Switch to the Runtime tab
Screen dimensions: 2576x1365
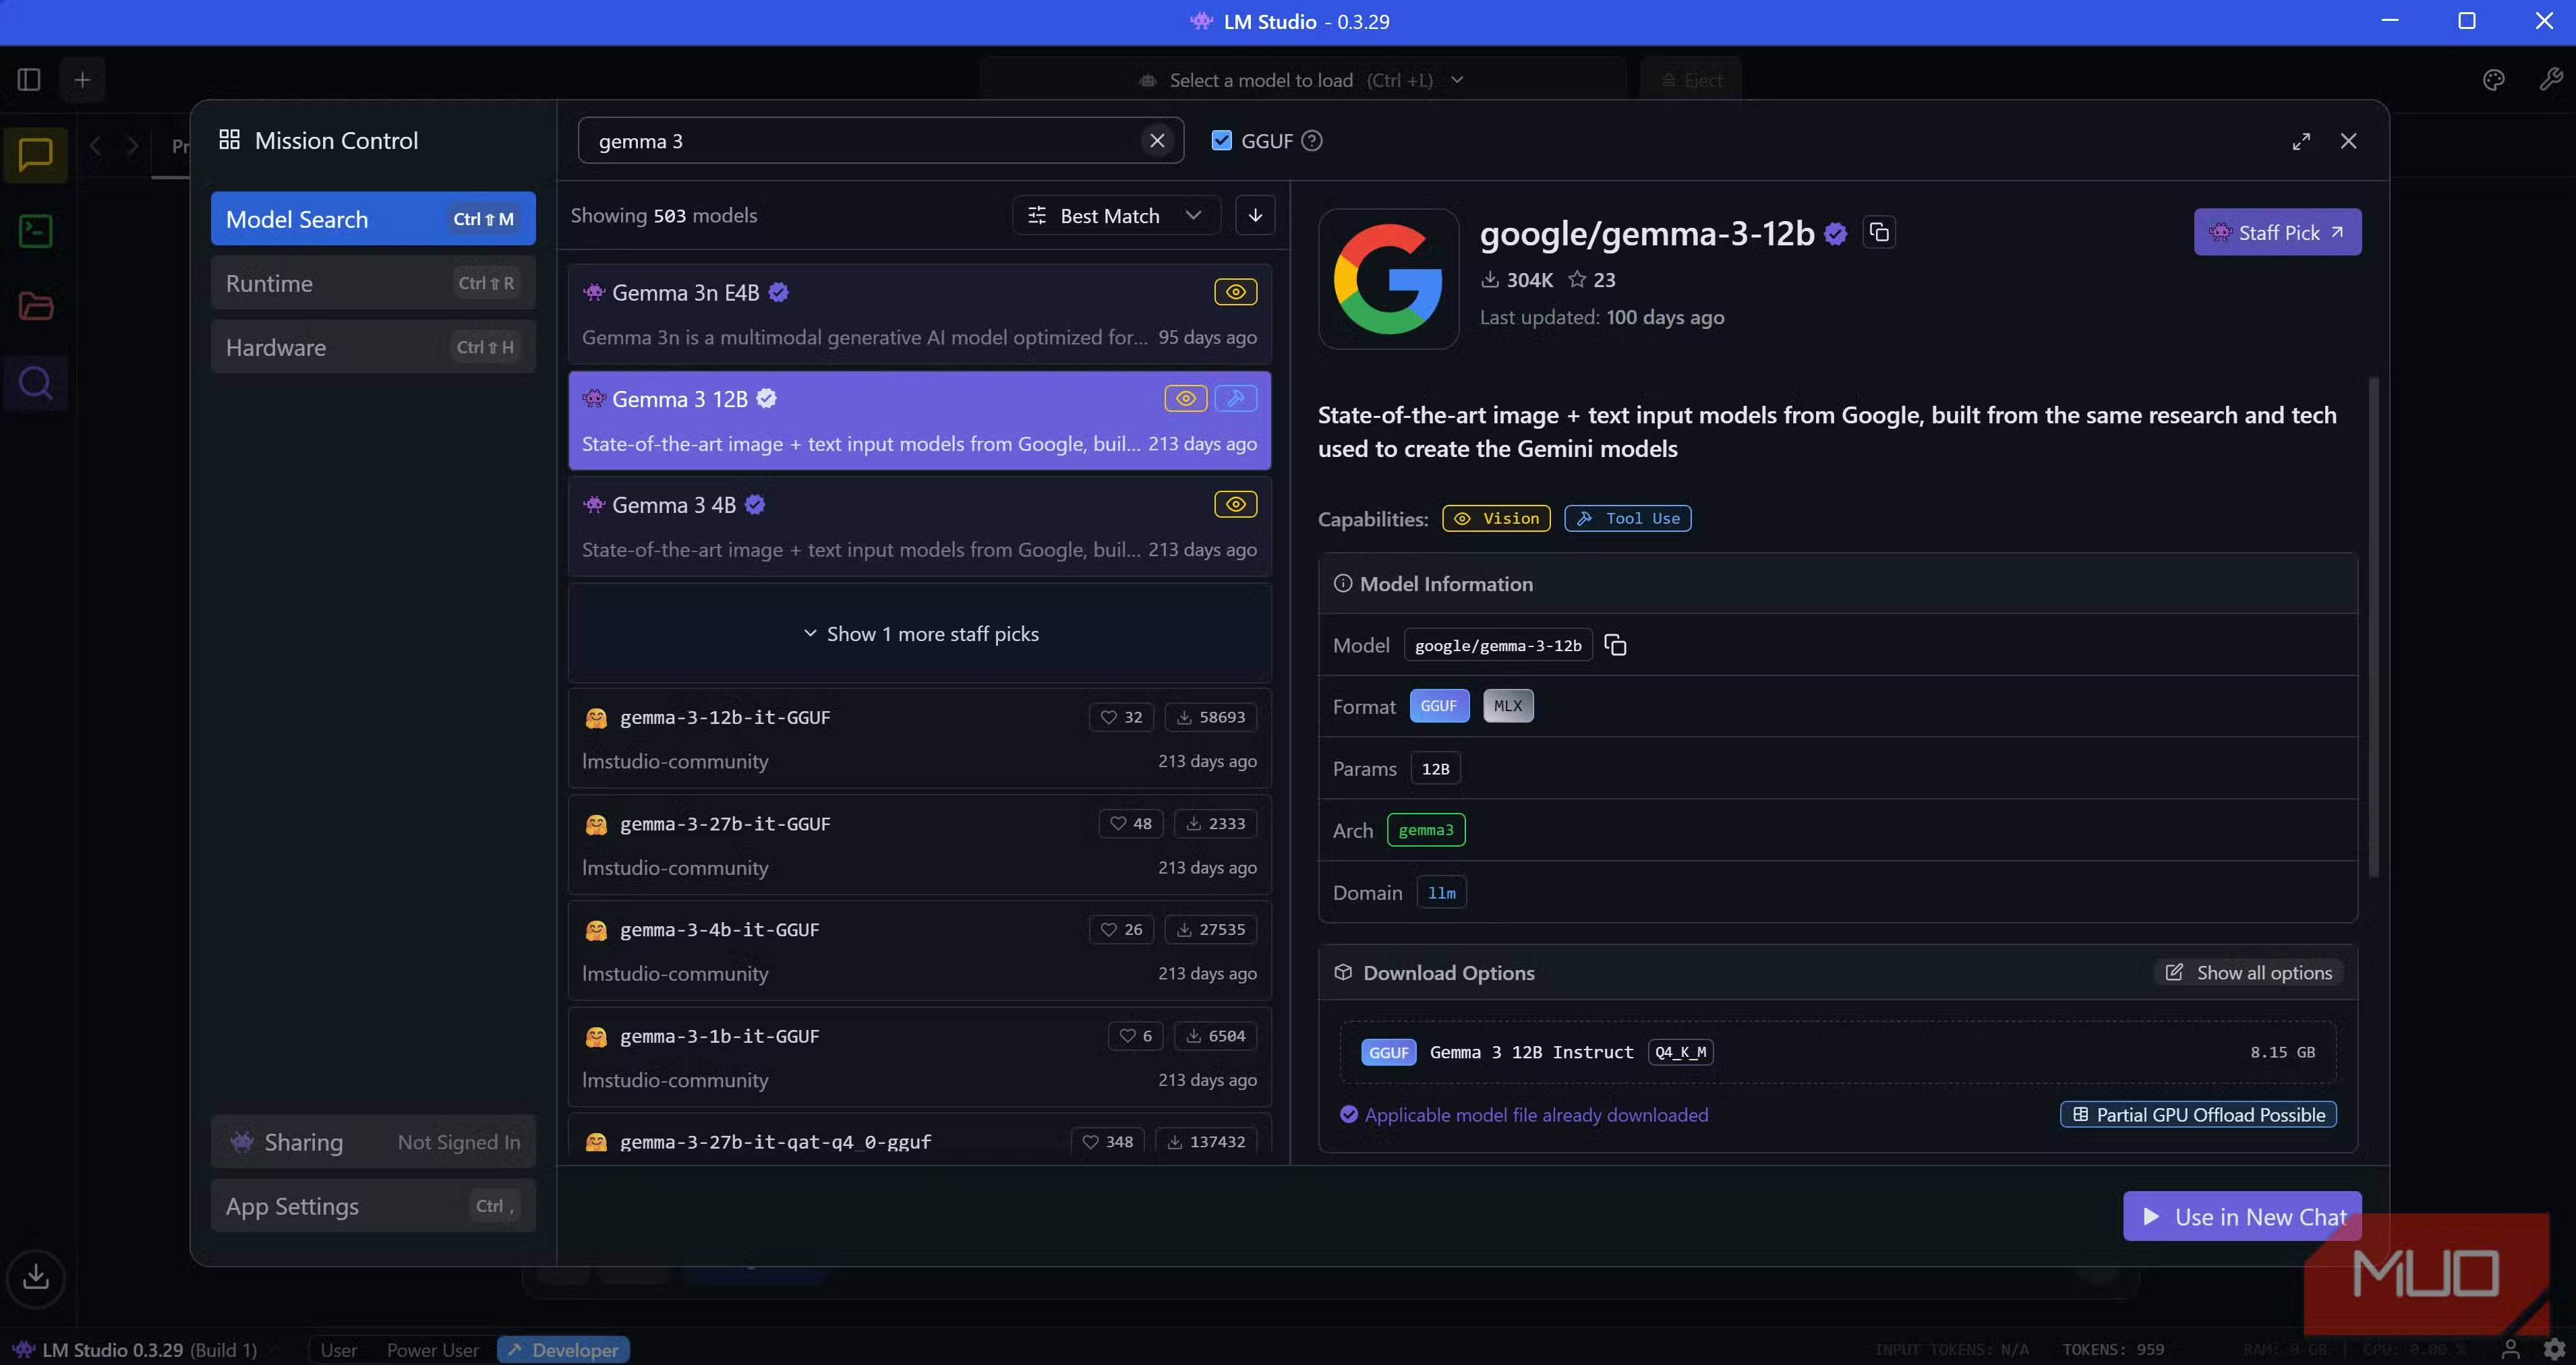372,284
